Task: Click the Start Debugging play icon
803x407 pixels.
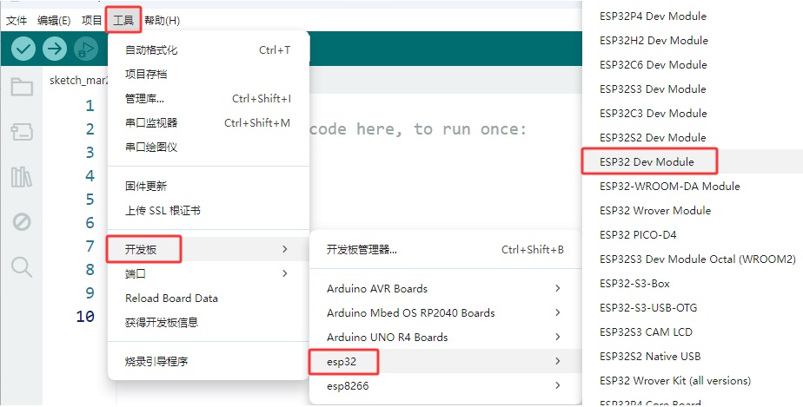Action: (86, 49)
